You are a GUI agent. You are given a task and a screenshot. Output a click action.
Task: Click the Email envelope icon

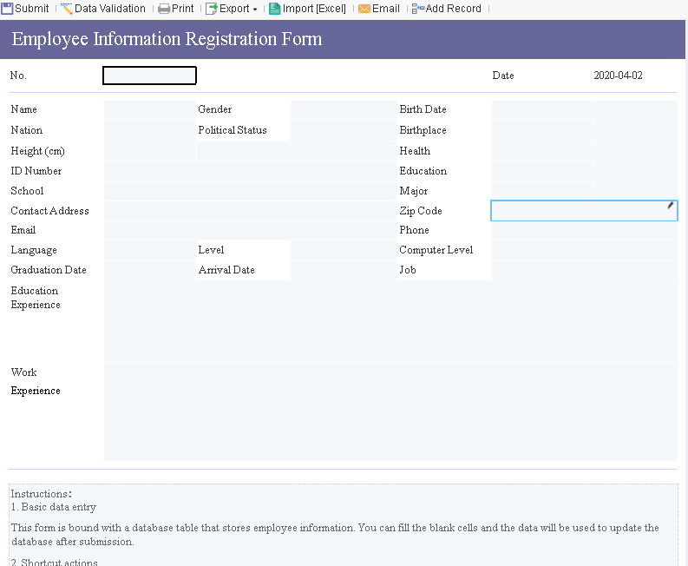(364, 9)
